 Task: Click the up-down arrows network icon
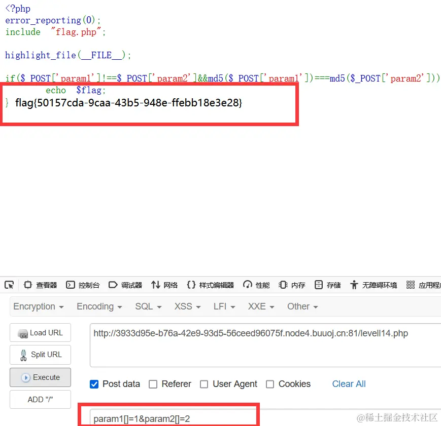(x=155, y=285)
